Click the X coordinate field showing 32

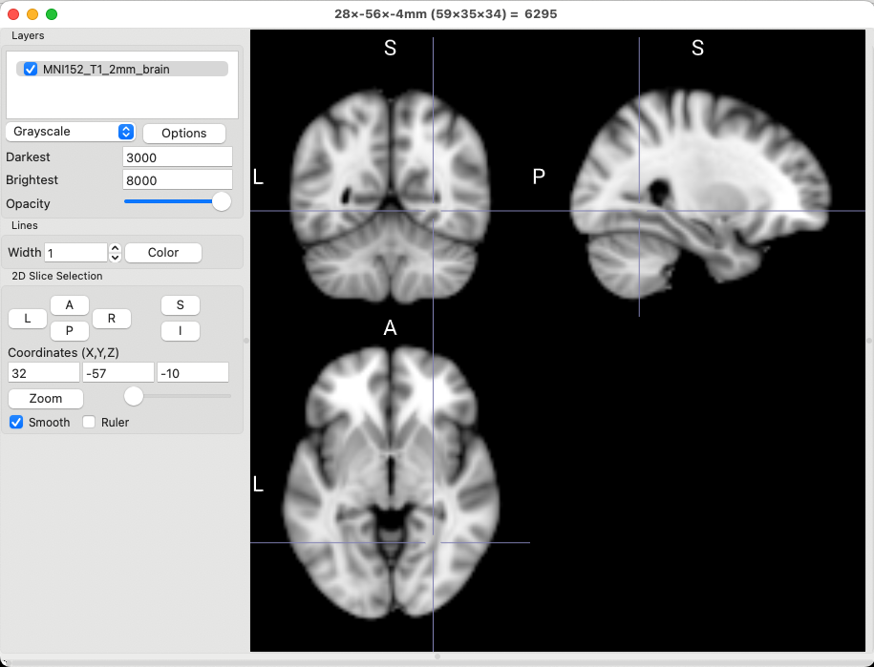coord(44,372)
